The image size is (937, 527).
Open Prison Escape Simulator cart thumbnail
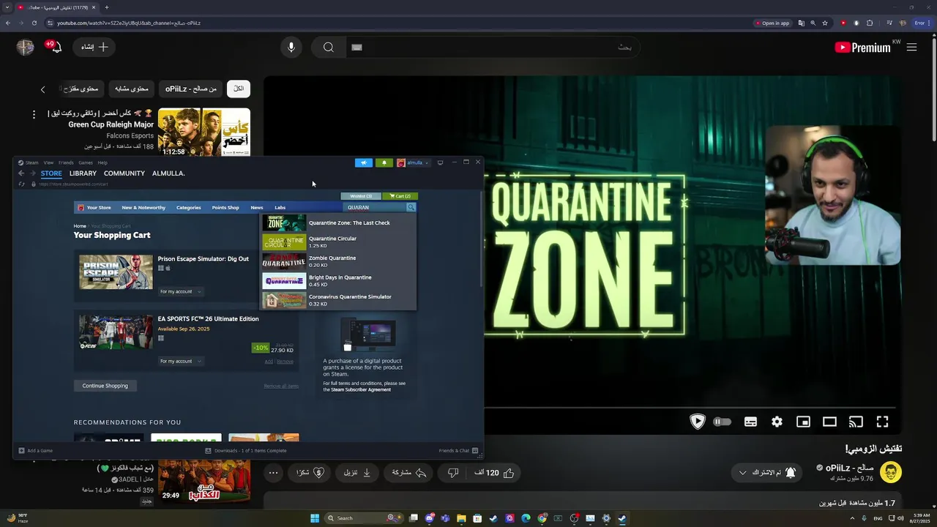116,272
